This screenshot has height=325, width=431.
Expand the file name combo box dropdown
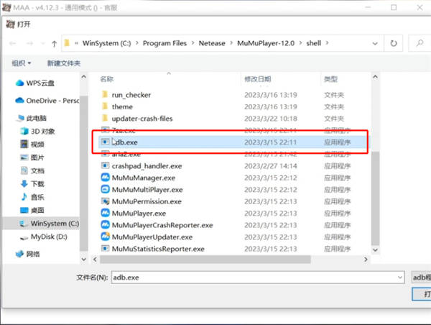coord(400,277)
